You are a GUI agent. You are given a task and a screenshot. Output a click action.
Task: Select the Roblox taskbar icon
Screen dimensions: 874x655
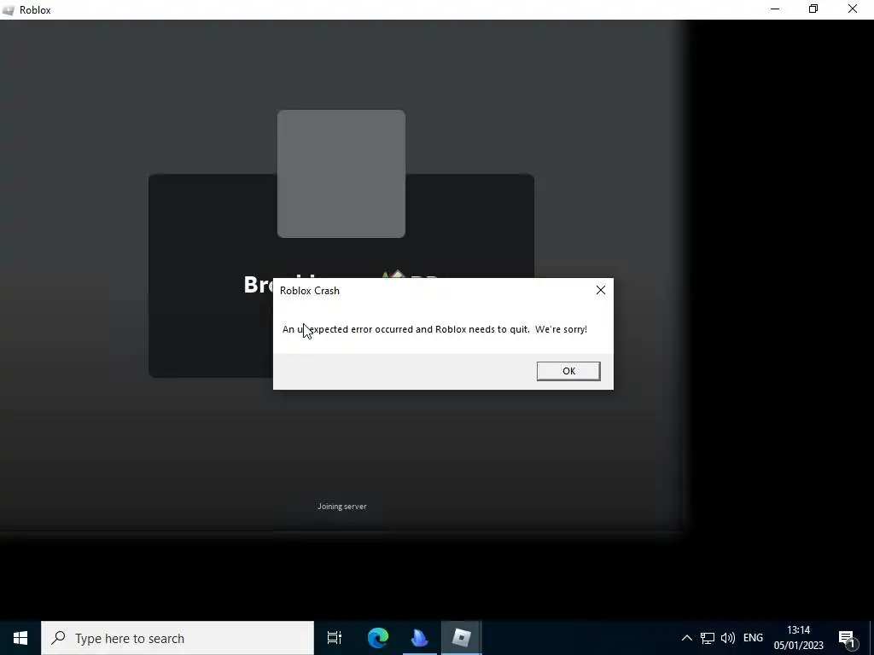pos(461,638)
